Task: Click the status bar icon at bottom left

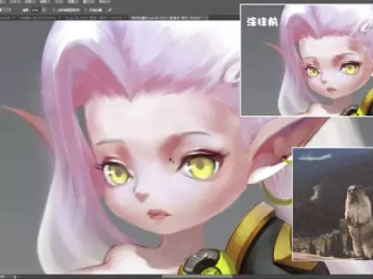Action: [3, 277]
